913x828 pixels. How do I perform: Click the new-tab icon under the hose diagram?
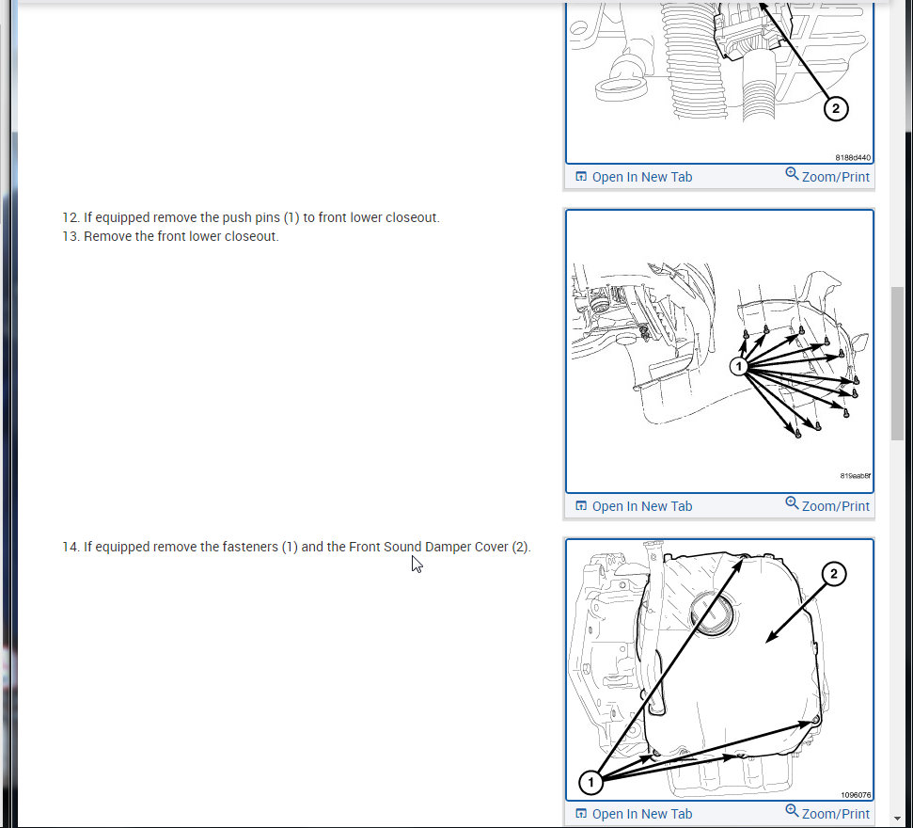point(580,177)
